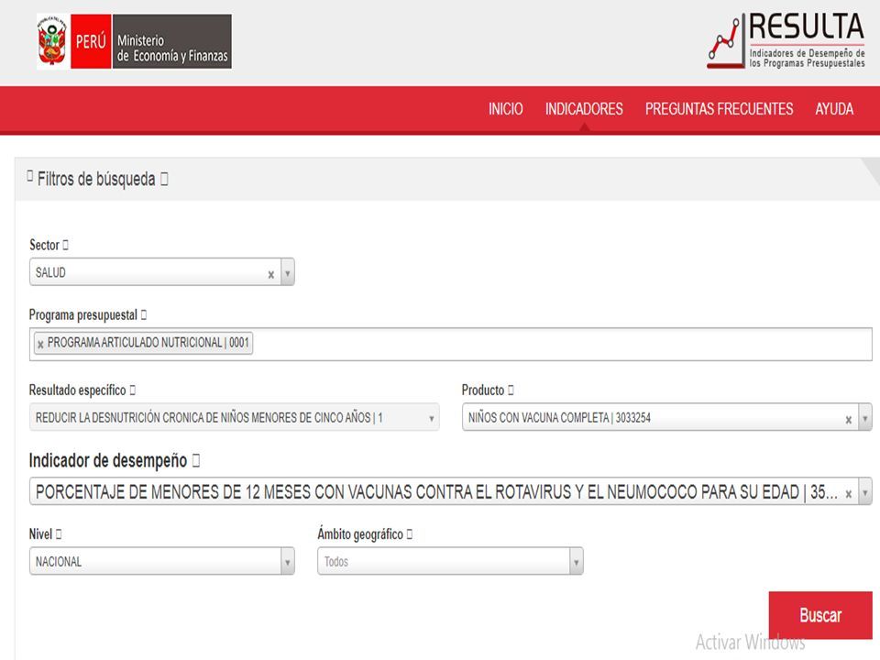Click the RESULTA logo
This screenshot has height=660, width=880.
coord(786,41)
